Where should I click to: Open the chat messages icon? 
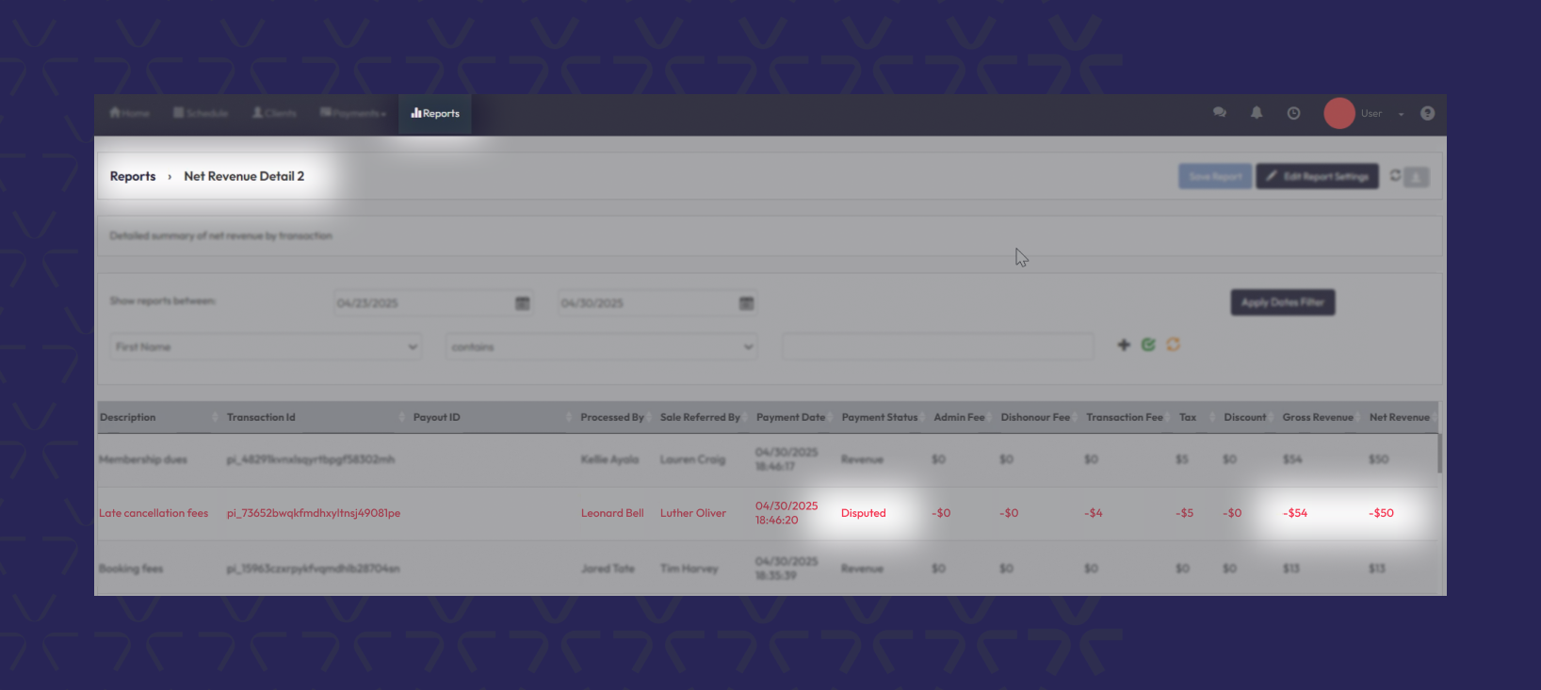click(x=1220, y=113)
